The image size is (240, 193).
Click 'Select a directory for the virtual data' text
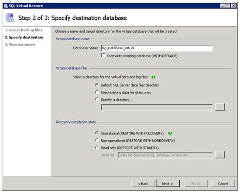110,77
